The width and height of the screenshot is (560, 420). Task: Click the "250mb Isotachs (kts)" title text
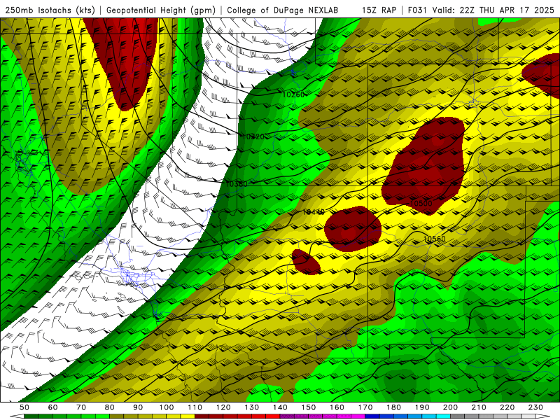(x=50, y=10)
